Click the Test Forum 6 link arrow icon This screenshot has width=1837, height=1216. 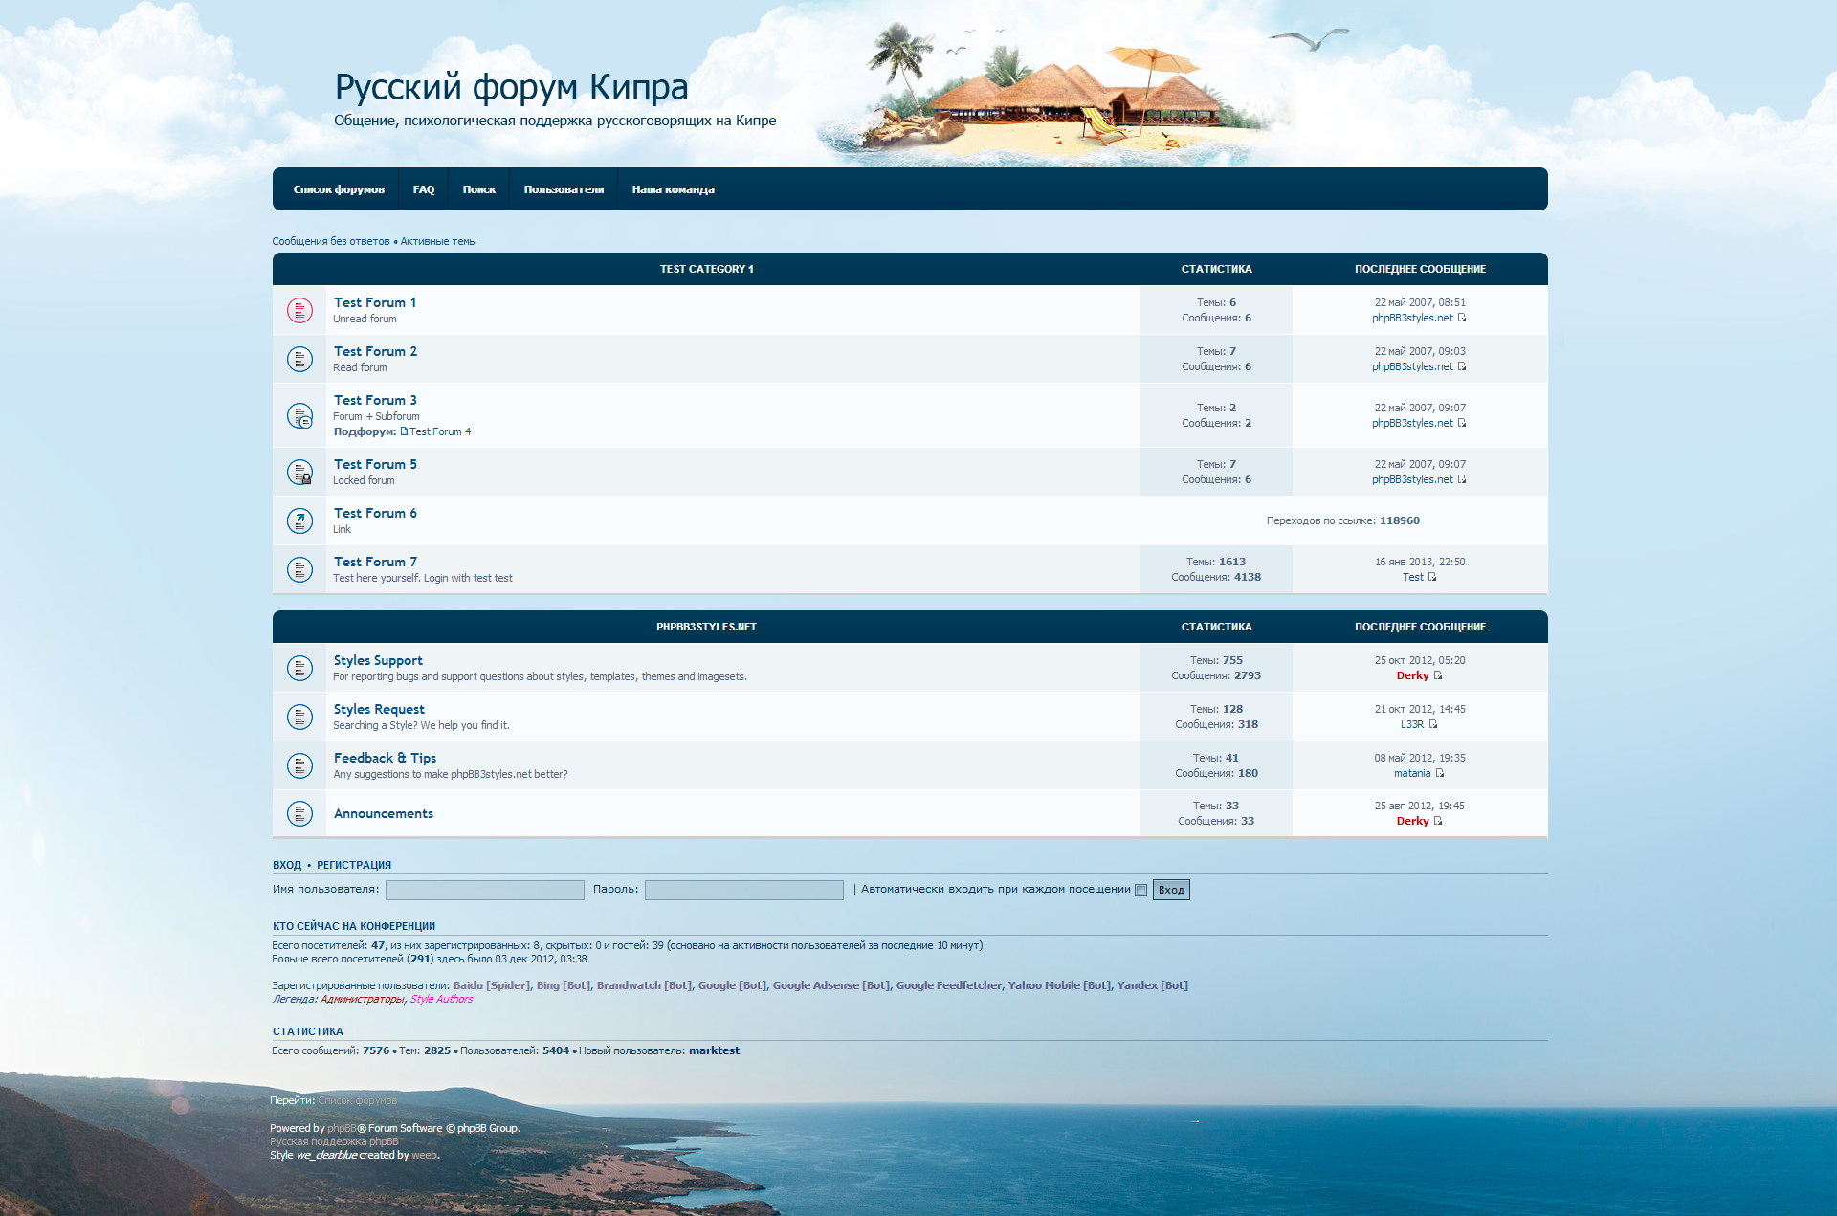pos(299,520)
